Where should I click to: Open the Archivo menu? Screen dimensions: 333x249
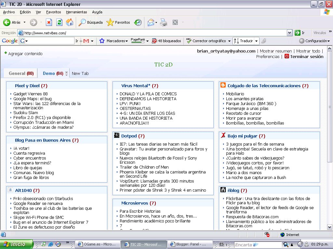[9, 12]
